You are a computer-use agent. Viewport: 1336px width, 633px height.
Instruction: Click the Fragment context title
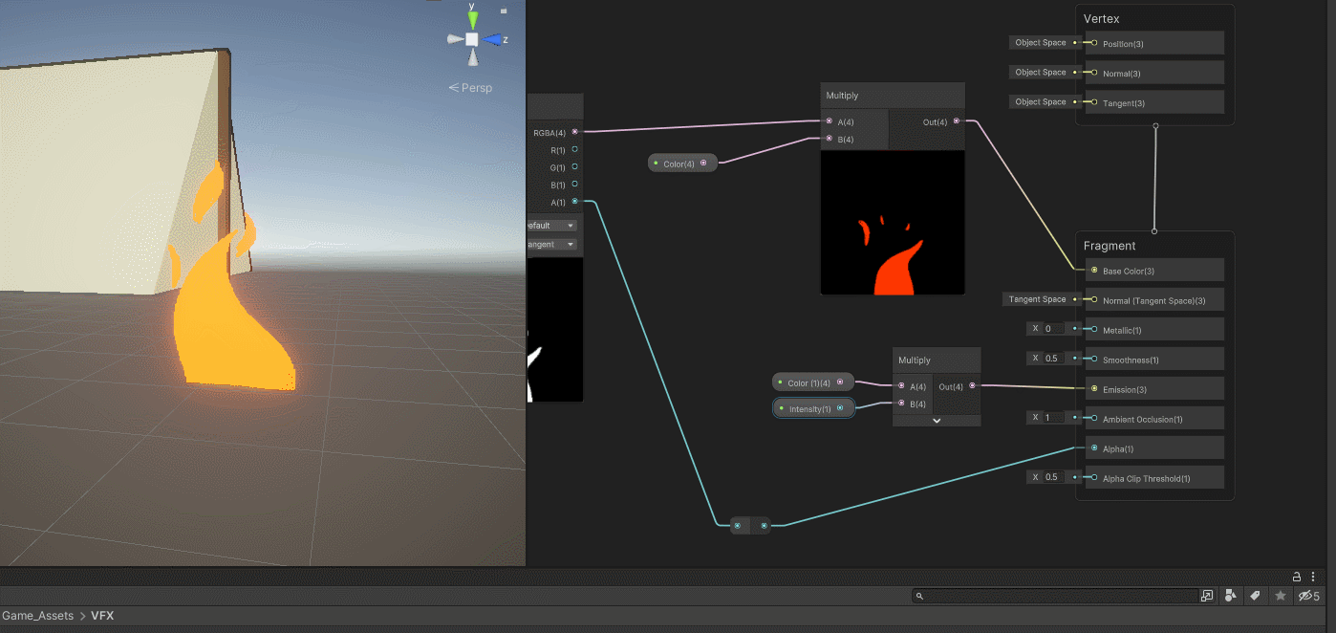pyautogui.click(x=1110, y=246)
